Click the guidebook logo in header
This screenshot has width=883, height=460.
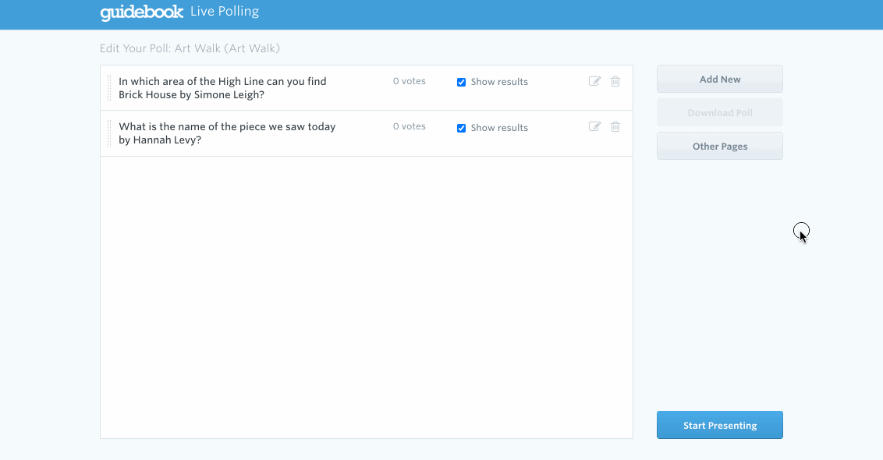click(141, 12)
